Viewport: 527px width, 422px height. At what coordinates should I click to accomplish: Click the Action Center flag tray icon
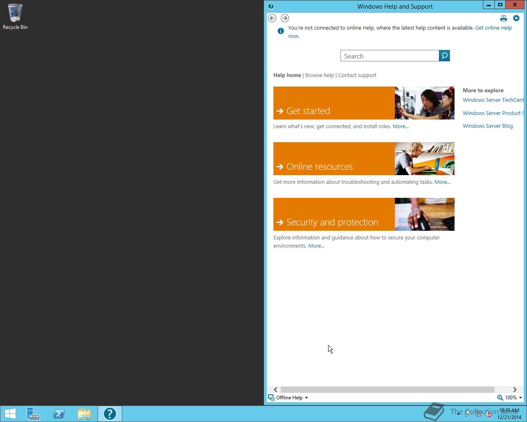(469, 414)
